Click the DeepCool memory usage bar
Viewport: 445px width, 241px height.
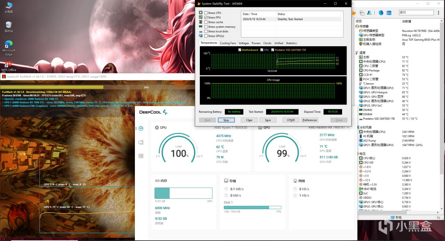click(x=183, y=193)
